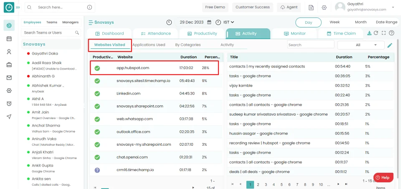The width and height of the screenshot is (401, 189).
Task: Click the search magnifier in Teams or Users
Action: click(77, 32)
